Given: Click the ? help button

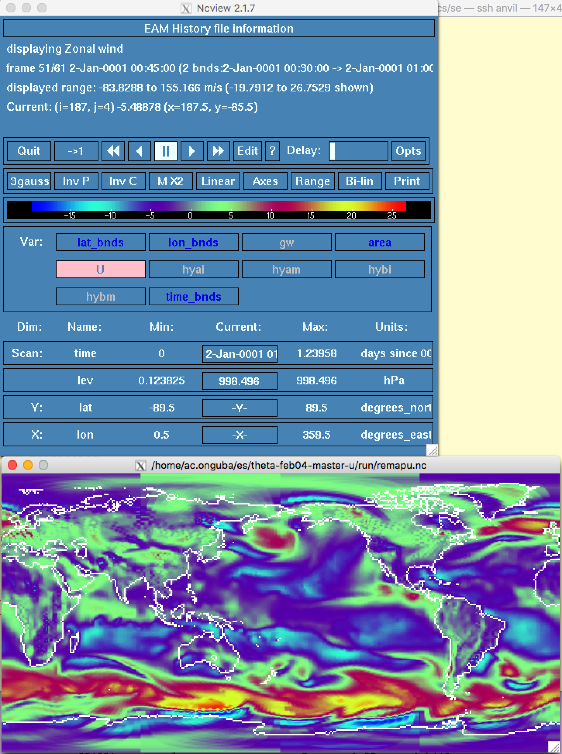Looking at the screenshot, I should click(272, 151).
